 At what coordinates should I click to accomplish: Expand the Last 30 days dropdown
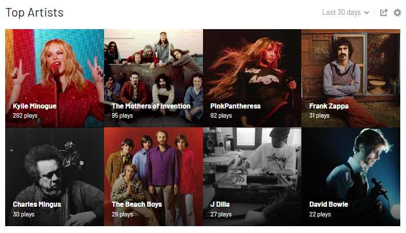[x=345, y=13]
